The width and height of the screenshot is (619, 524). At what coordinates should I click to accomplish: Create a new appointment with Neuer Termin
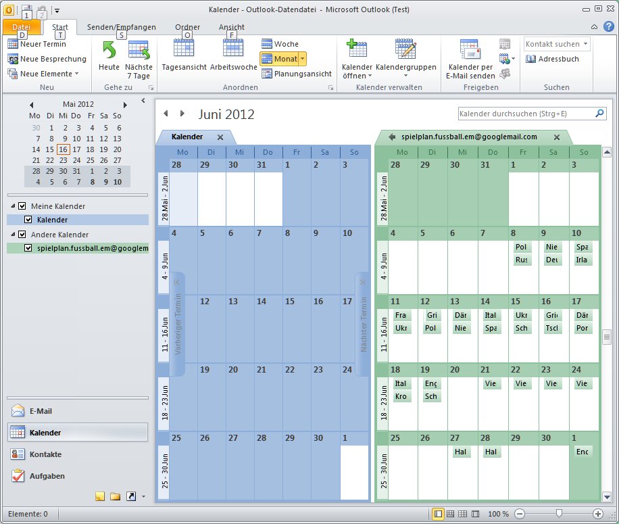[x=37, y=44]
